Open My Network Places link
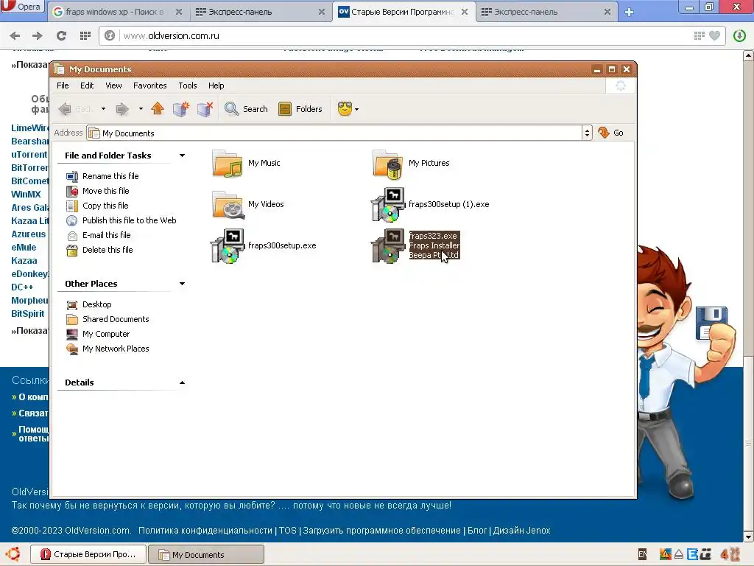The image size is (754, 566). click(116, 349)
